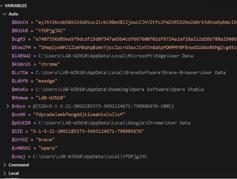The image size is (237, 179).
Task: Select the $EoeZFM variable entry
Action: coord(23,48)
